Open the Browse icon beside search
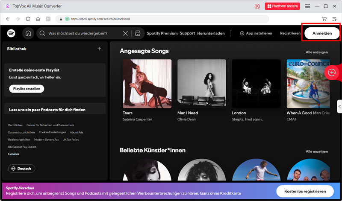The width and height of the screenshot is (342, 201). (x=137, y=33)
